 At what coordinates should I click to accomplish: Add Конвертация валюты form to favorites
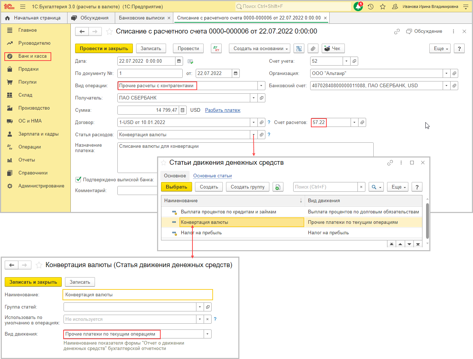(39, 265)
